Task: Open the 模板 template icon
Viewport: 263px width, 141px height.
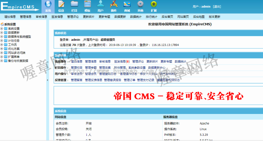Action: pos(87,4)
